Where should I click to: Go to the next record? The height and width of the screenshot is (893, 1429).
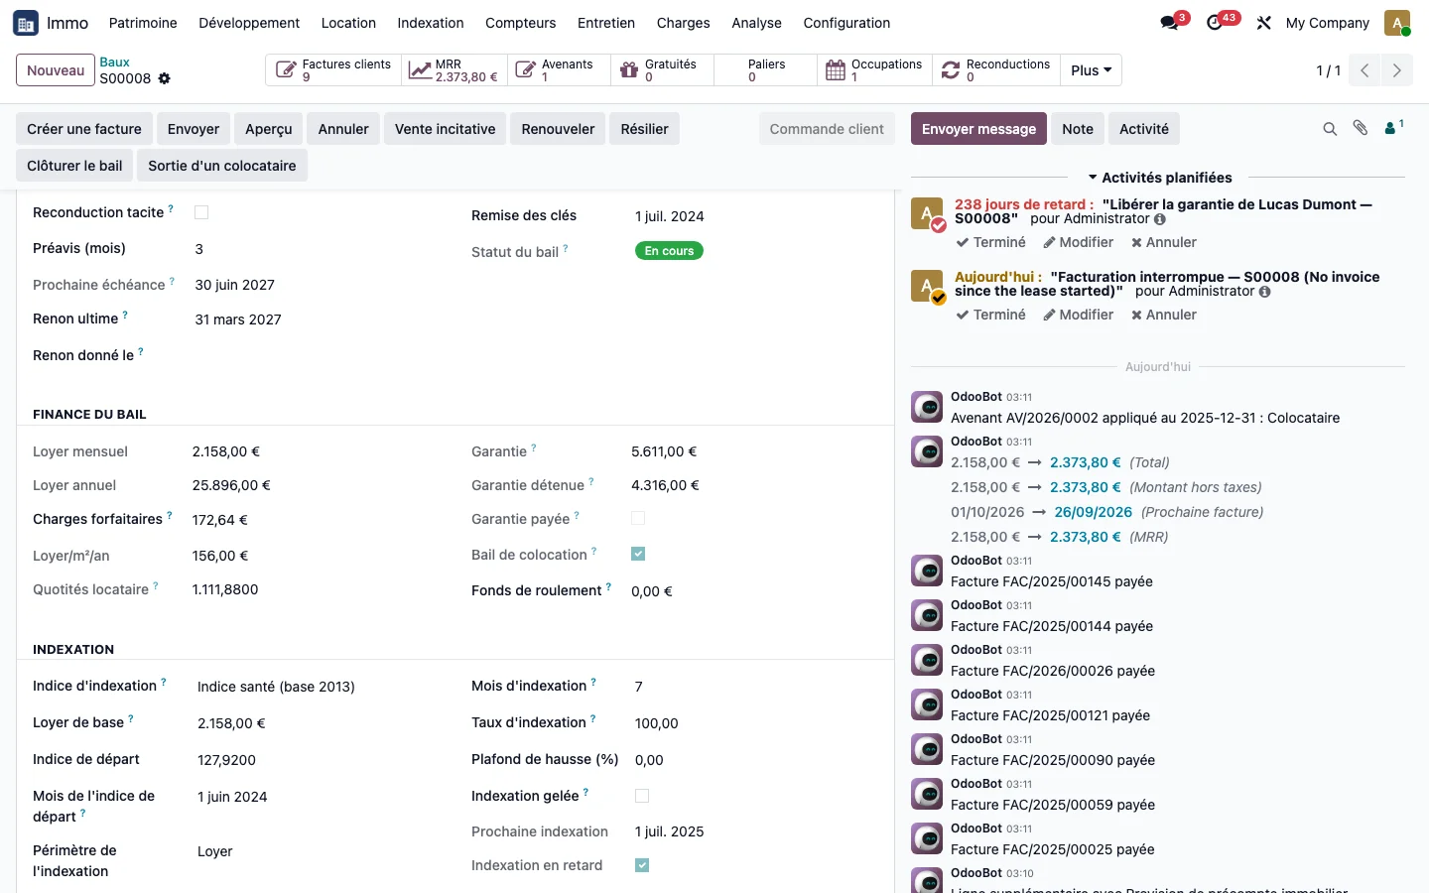(1397, 70)
